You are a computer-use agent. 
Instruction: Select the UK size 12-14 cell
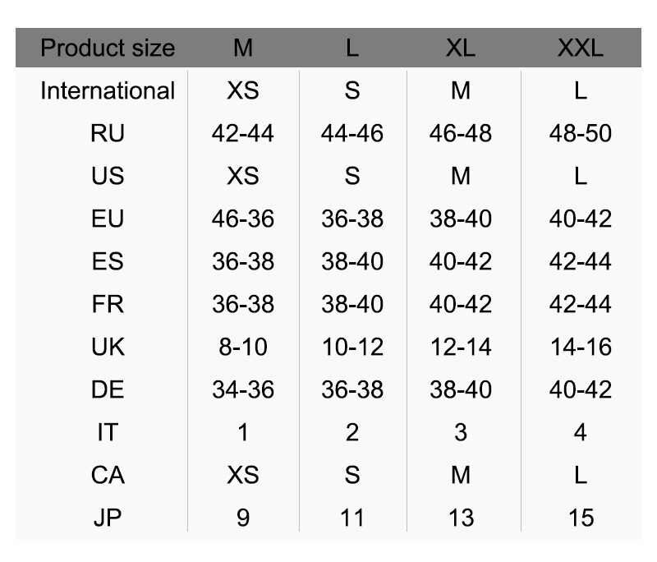(x=460, y=347)
